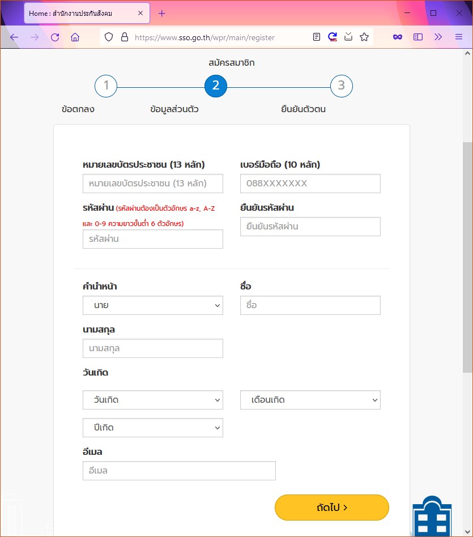Bookmark this page with the star icon
Viewport: 473px width, 537px height.
(364, 37)
